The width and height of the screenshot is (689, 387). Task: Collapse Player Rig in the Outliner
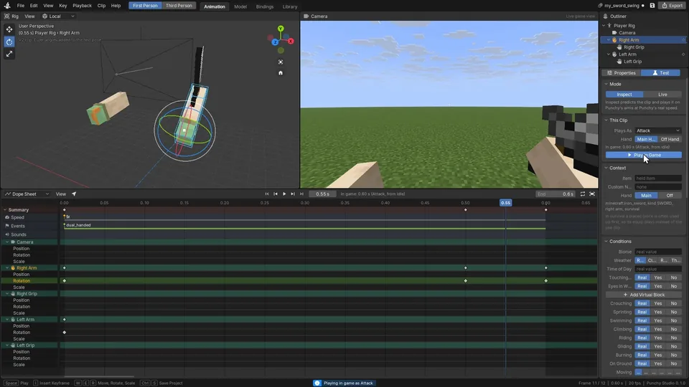pos(604,26)
